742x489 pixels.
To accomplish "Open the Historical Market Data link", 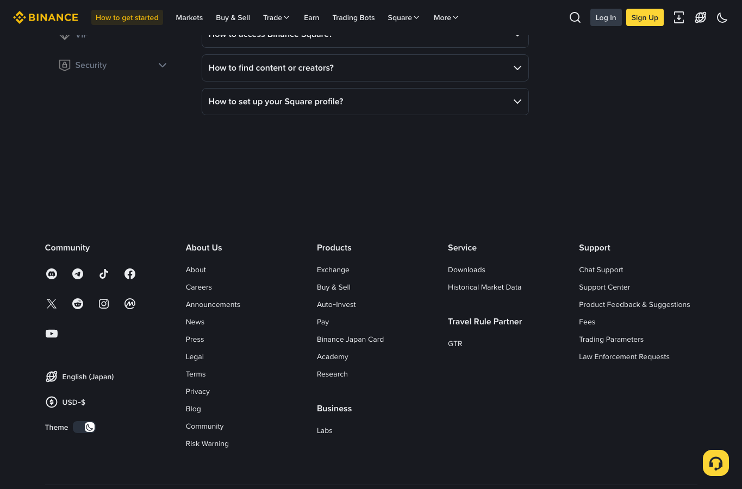I will (x=484, y=287).
